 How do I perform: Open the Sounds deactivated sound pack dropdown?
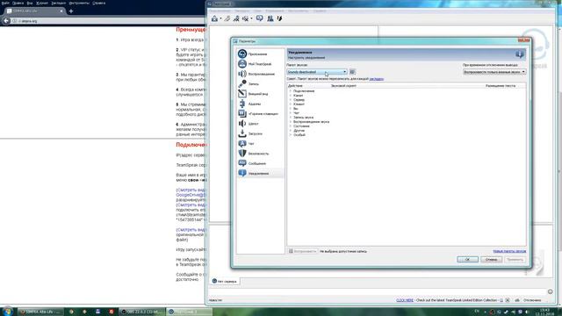[317, 72]
